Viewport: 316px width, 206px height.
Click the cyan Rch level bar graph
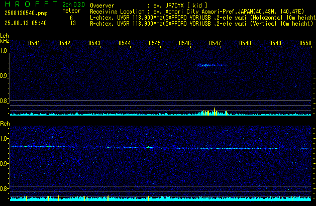click(x=161, y=198)
